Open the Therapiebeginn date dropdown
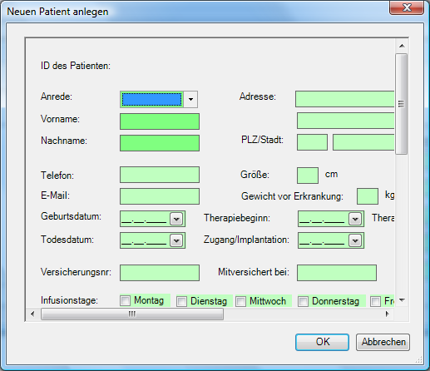The height and width of the screenshot is (371, 430). pyautogui.click(x=355, y=219)
